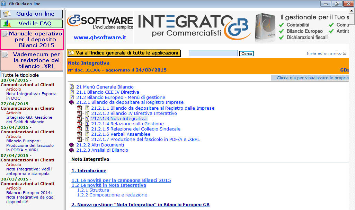Click the scrollbar up arrow in content pane
355x210 pixels.
352,11
